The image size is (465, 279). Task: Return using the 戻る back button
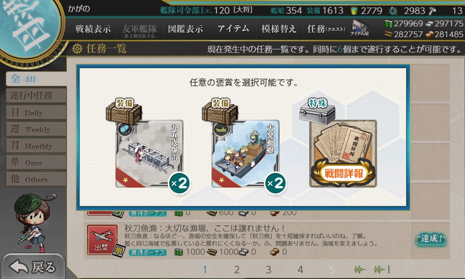[33, 267]
